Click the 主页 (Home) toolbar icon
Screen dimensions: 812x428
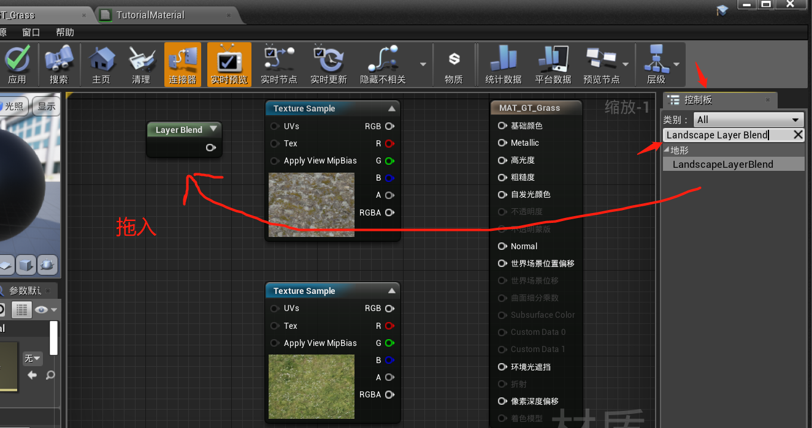(101, 64)
